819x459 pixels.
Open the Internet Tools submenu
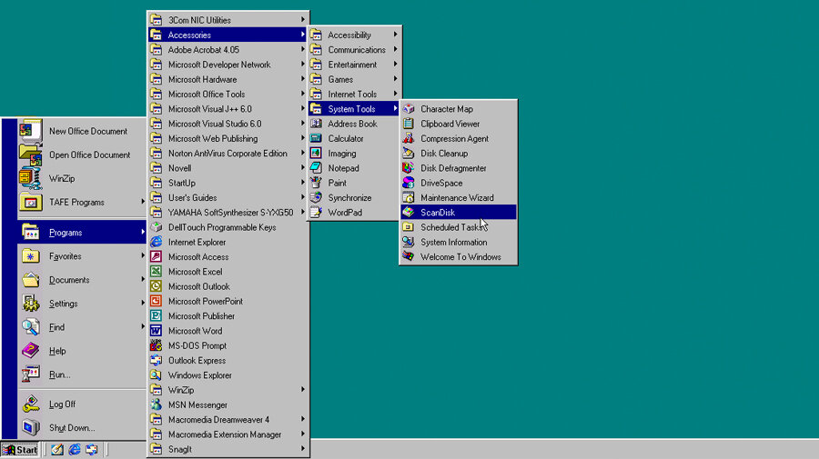click(355, 94)
